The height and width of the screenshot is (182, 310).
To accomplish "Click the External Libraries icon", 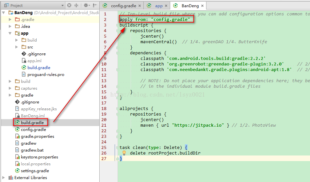I will point(11,177).
